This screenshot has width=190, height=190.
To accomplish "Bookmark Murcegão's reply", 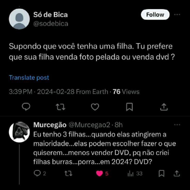I will pyautogui.click(x=162, y=173).
